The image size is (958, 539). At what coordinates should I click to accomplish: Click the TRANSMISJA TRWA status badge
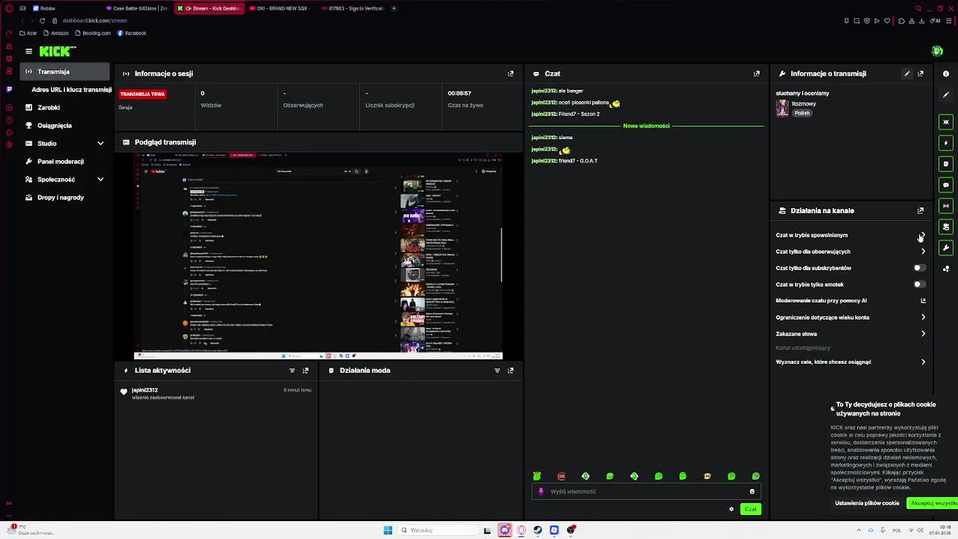coord(142,94)
